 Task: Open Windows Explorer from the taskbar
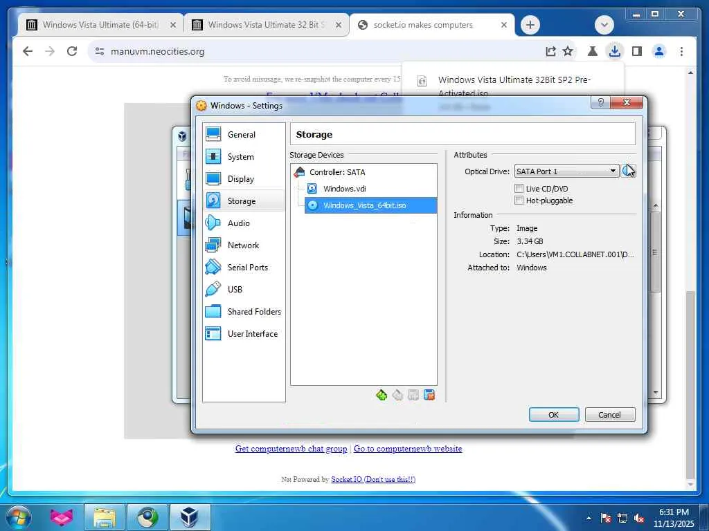click(x=105, y=517)
